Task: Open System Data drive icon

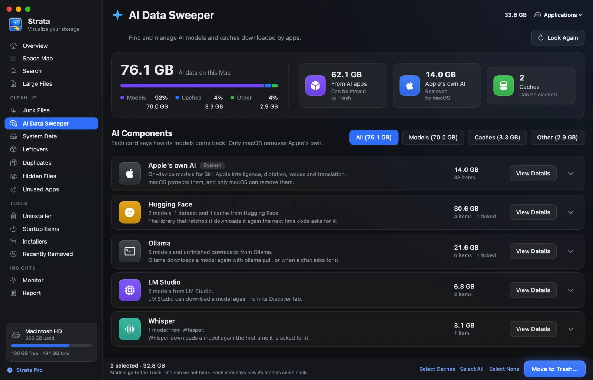Action: 13,136
